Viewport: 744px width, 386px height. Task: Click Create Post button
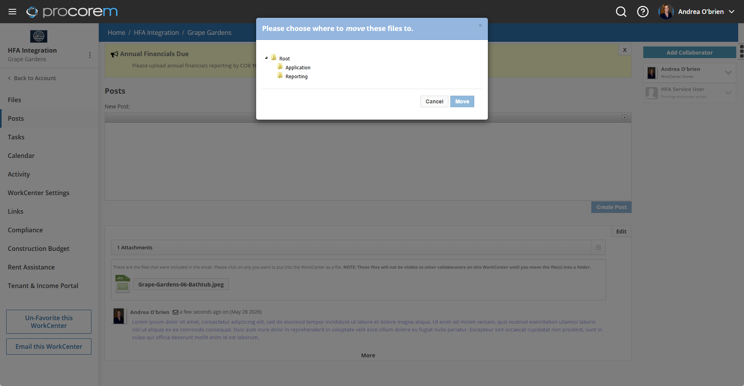pyautogui.click(x=611, y=207)
